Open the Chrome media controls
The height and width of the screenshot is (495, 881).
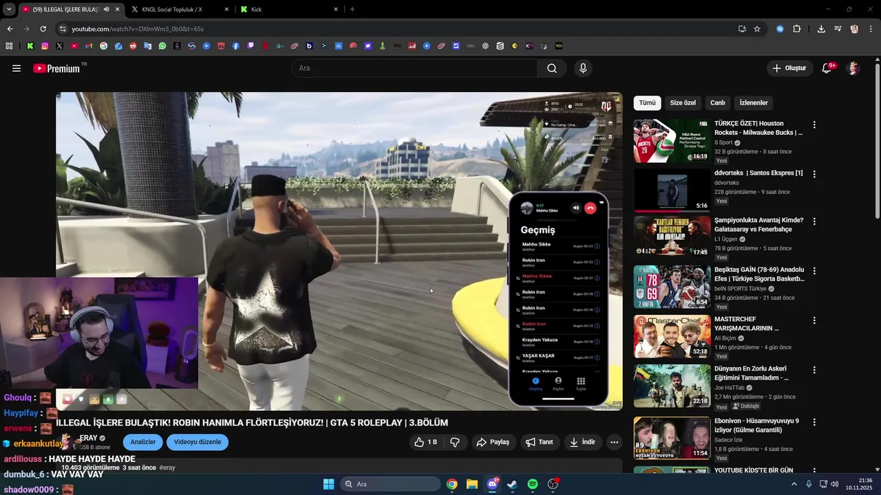[x=838, y=29]
